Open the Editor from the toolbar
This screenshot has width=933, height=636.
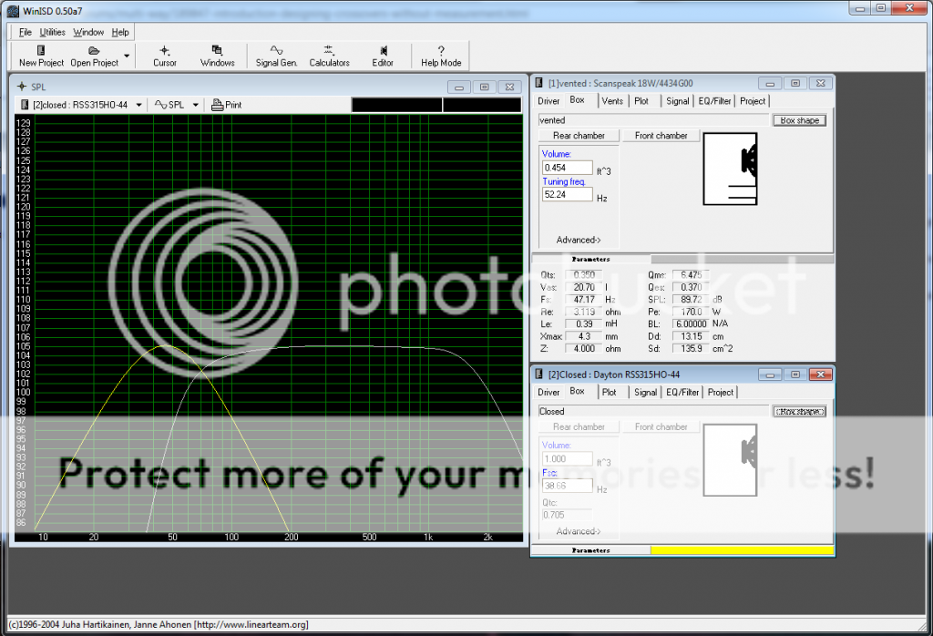pos(383,51)
